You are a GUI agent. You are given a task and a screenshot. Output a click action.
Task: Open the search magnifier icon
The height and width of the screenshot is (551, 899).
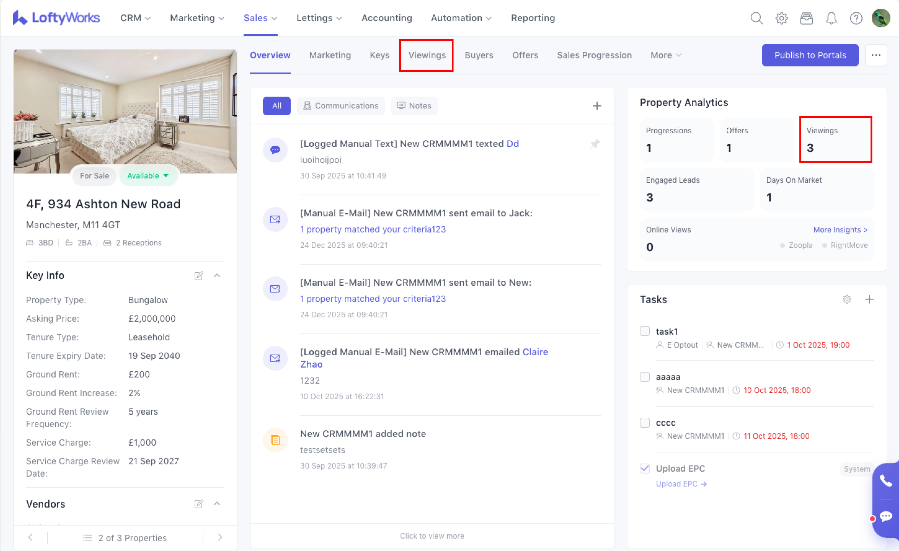756,18
